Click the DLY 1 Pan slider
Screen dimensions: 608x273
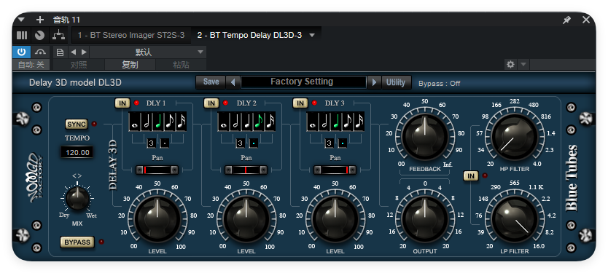(157, 170)
